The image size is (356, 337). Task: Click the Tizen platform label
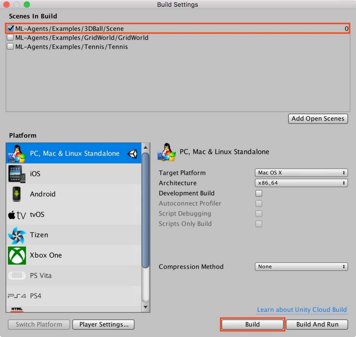[x=39, y=235]
